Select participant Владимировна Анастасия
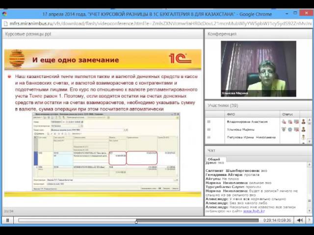The width and height of the screenshot is (314, 235). [247, 122]
